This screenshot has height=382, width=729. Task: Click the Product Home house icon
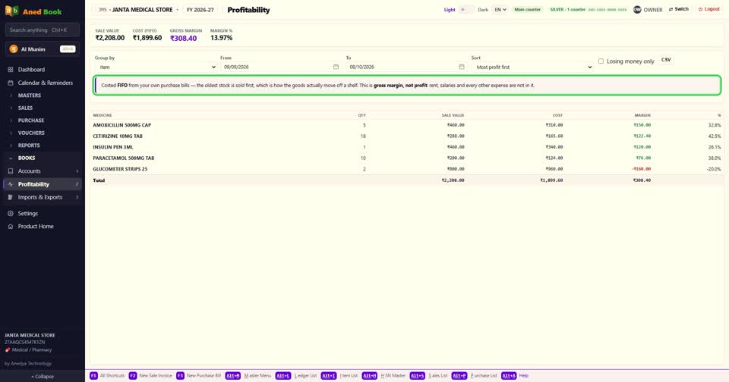tap(10, 227)
